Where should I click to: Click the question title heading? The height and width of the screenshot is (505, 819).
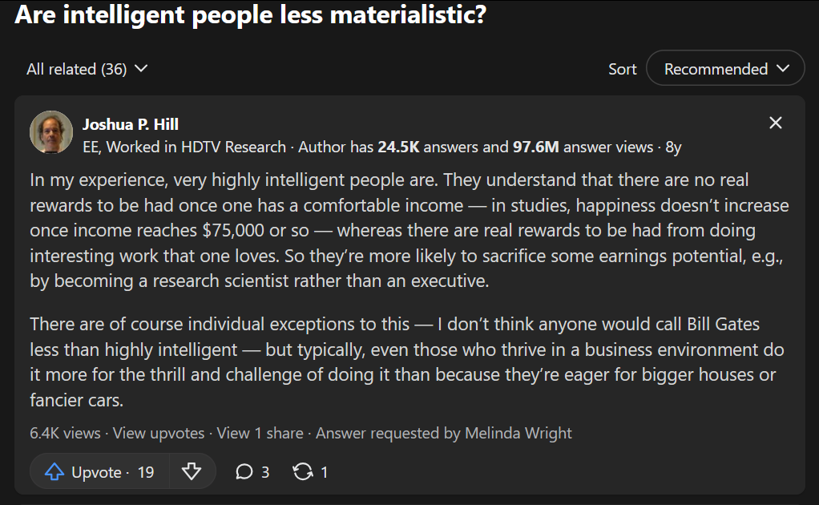[250, 16]
